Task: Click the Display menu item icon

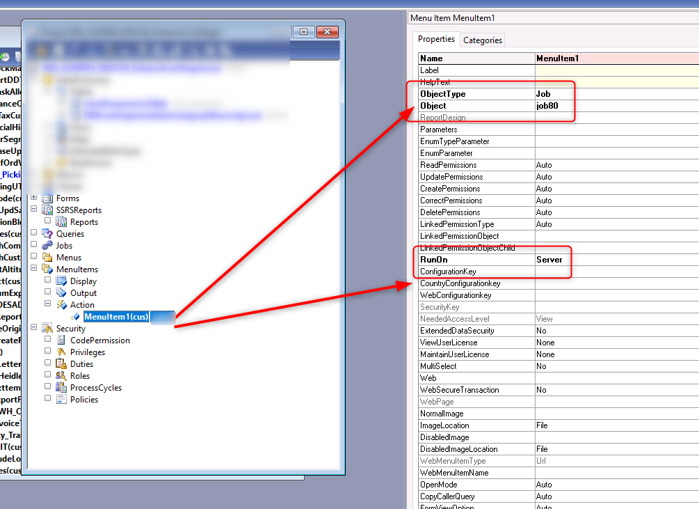Action: [x=61, y=281]
